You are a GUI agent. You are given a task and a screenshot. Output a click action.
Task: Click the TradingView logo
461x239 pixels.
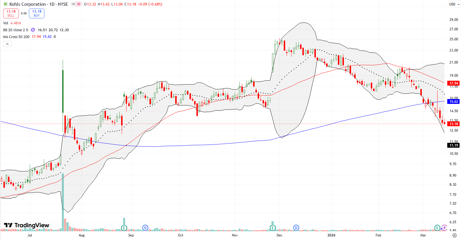(27, 226)
